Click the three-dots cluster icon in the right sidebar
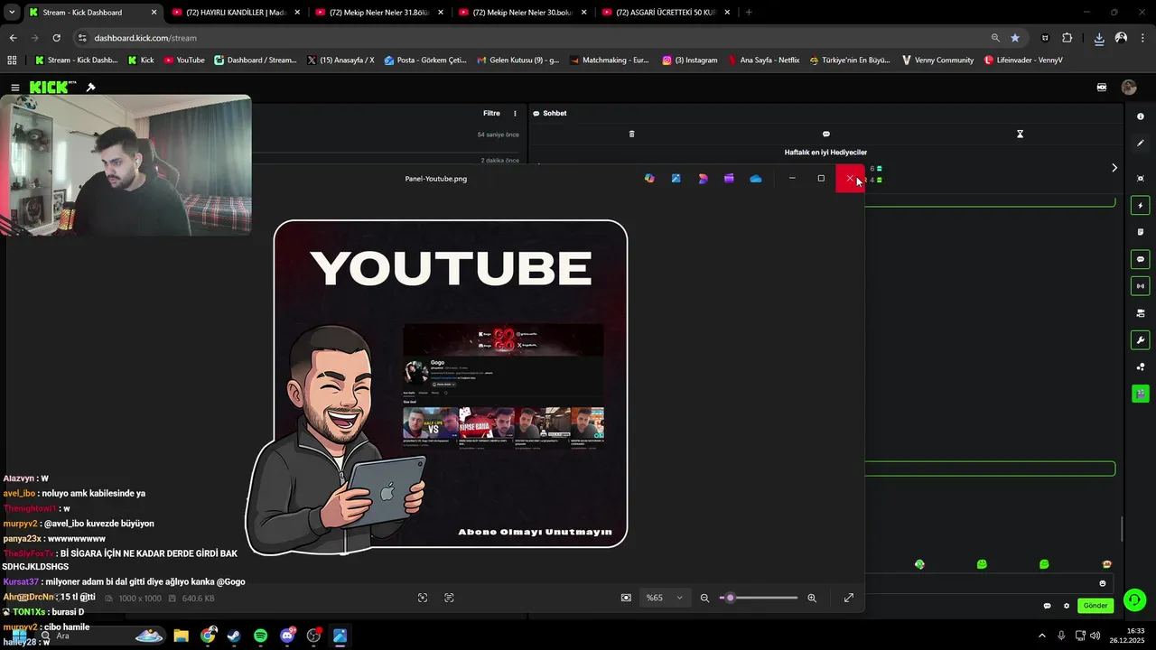Image resolution: width=1156 pixels, height=650 pixels. (1141, 367)
